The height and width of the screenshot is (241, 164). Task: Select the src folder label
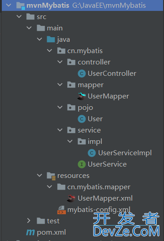41,17
